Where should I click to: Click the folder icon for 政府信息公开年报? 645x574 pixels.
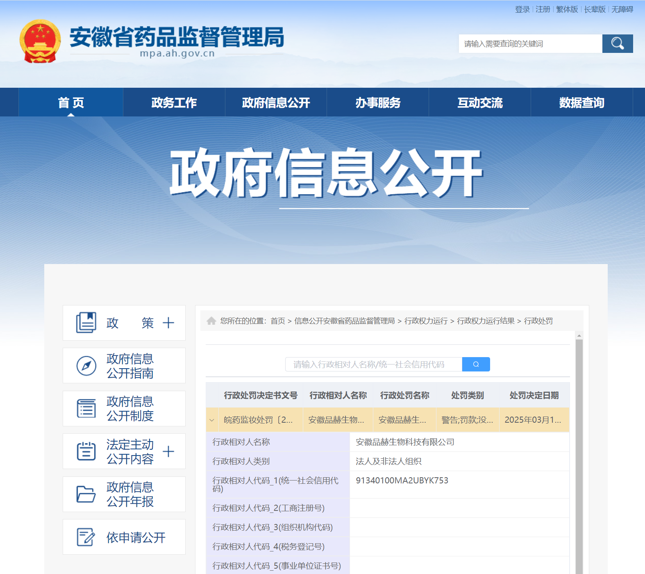pos(86,494)
